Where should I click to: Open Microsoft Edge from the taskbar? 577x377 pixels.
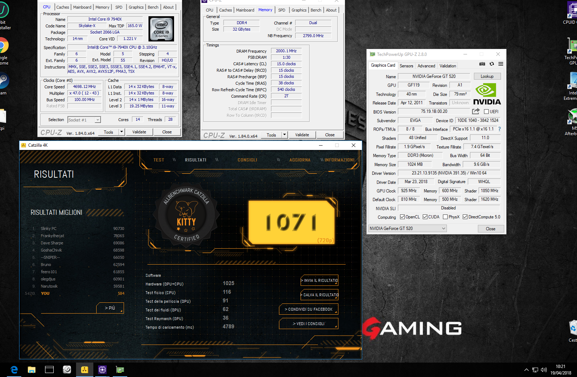pyautogui.click(x=14, y=370)
